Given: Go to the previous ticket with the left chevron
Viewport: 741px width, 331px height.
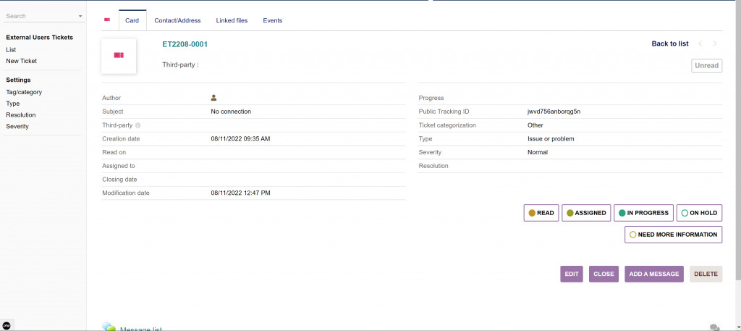Looking at the screenshot, I should point(700,43).
